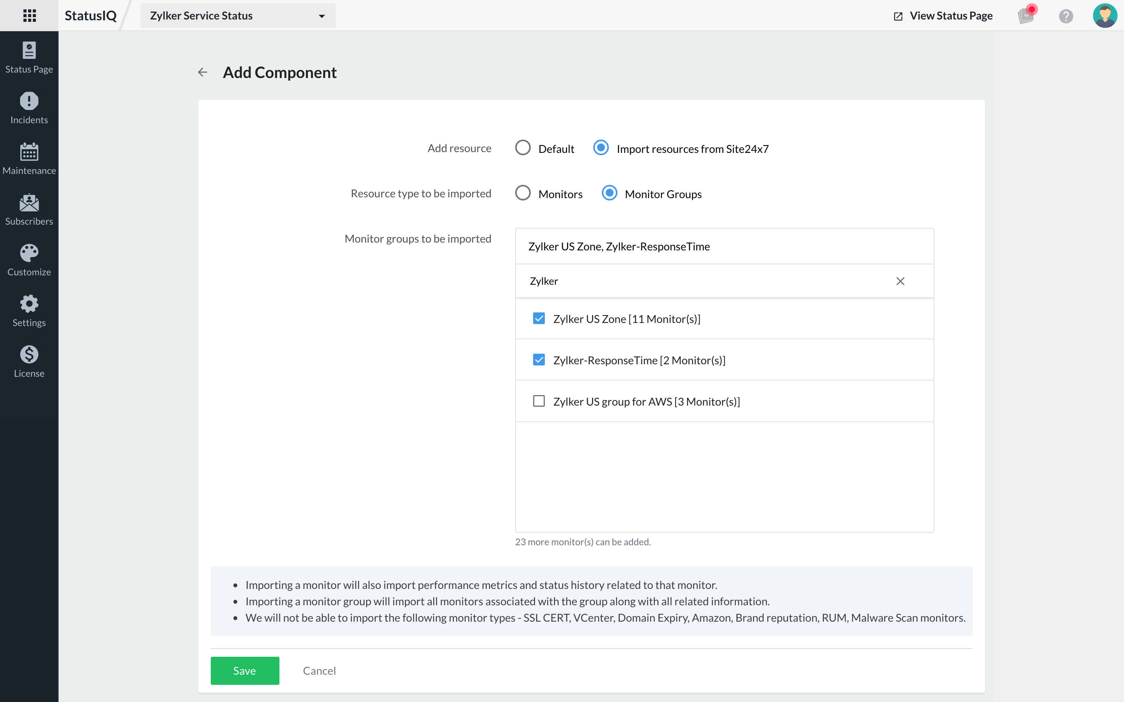Screen dimensions: 1124x702
Task: Select the Default add resource option
Action: tap(523, 148)
